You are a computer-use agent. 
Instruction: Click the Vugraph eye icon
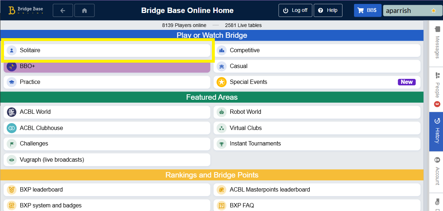[x=12, y=160]
